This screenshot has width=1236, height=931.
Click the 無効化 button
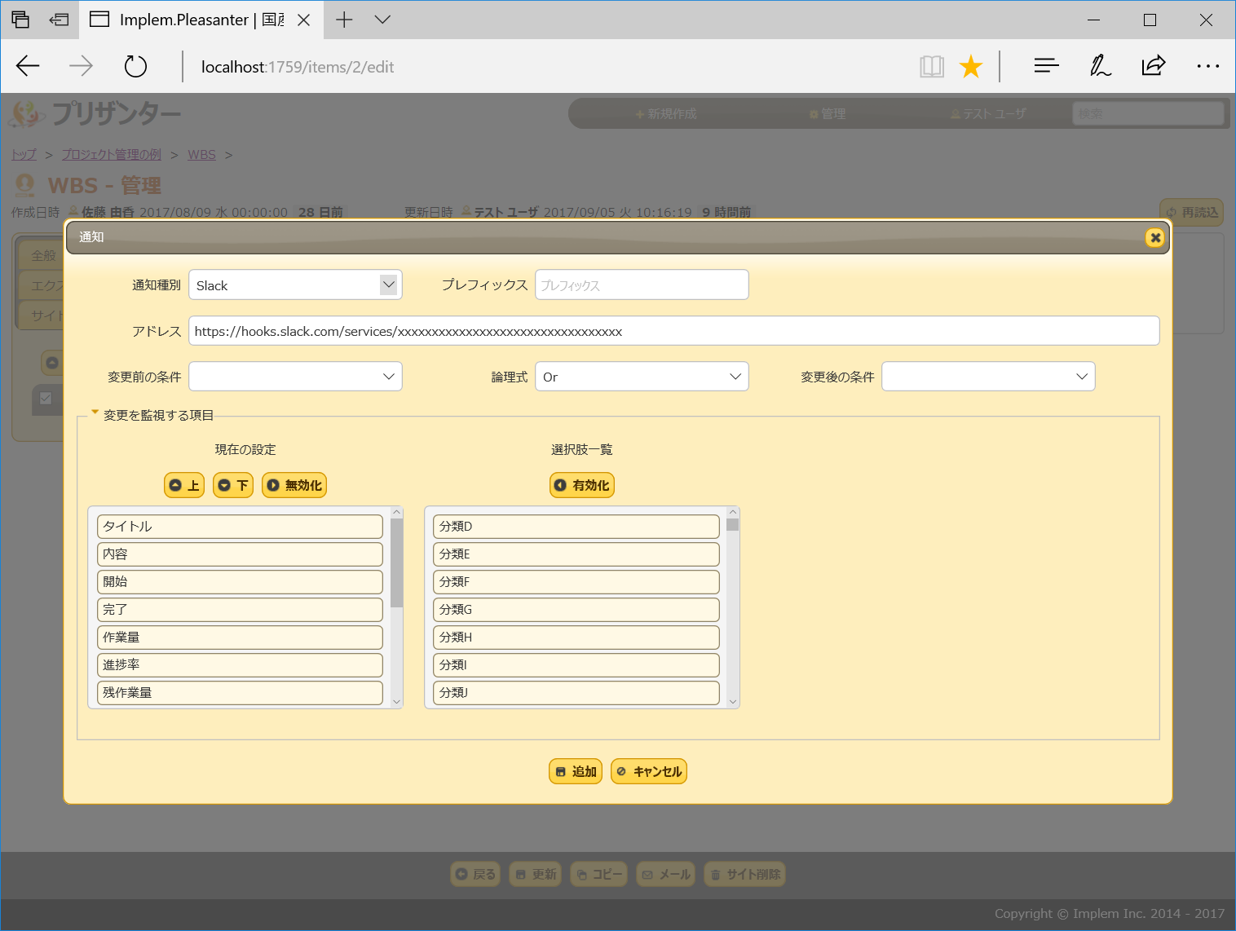294,485
